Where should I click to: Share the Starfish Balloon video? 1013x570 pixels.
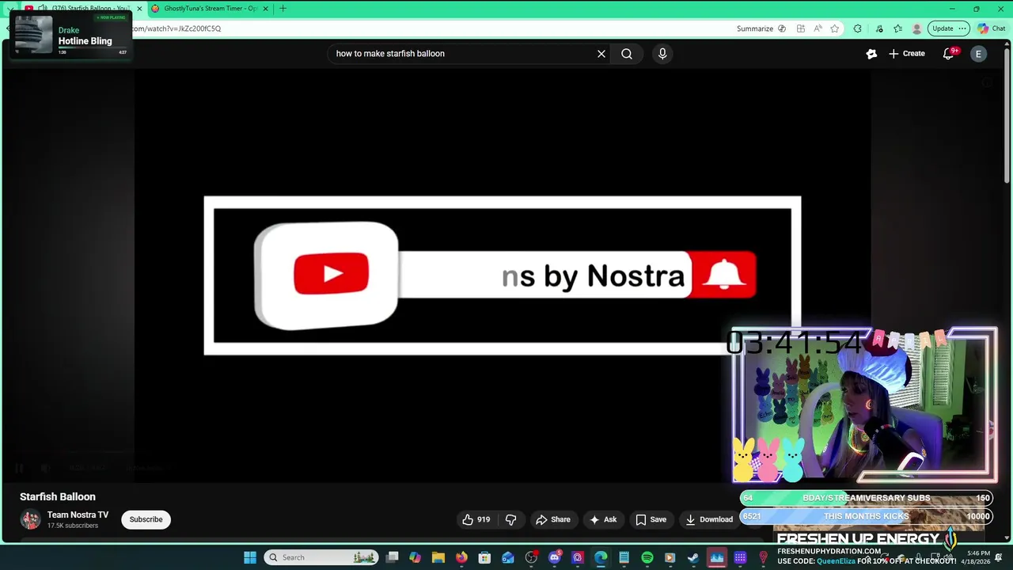click(552, 519)
